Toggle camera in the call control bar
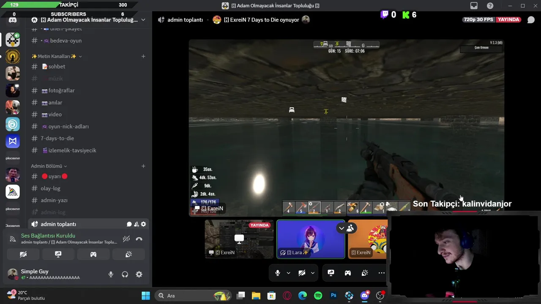 (x=302, y=273)
